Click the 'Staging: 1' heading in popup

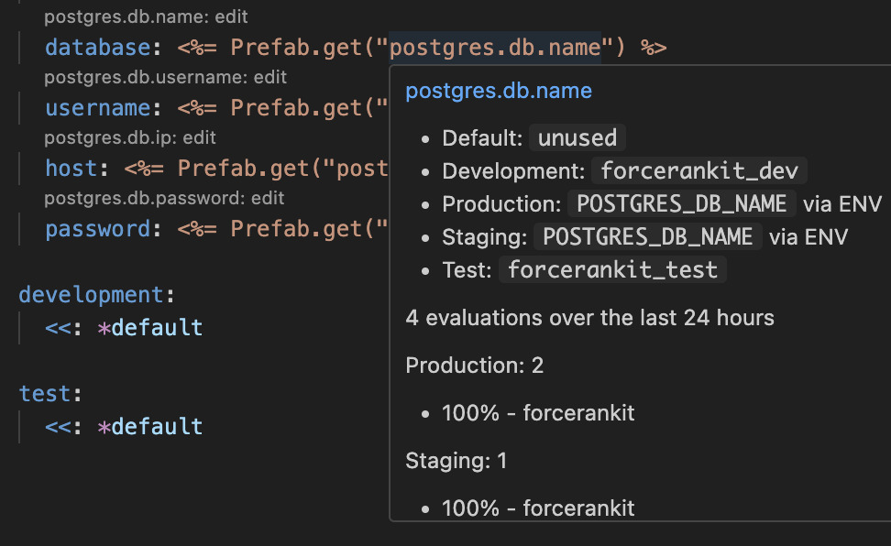click(456, 461)
